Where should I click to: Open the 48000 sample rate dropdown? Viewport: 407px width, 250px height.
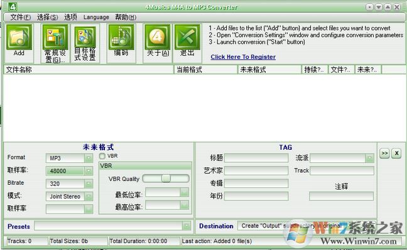point(89,170)
